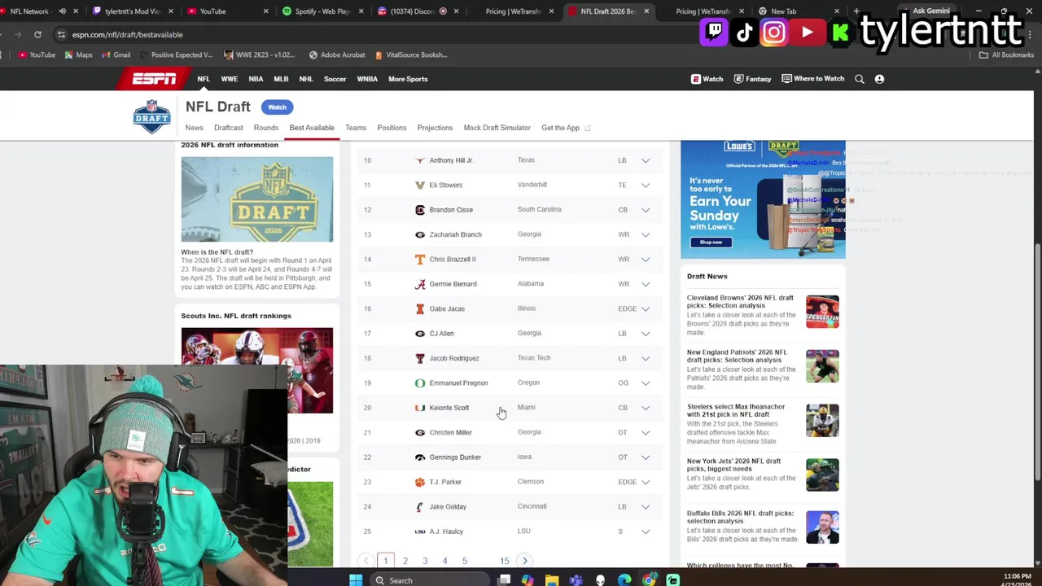Open the VitalSource Bookshelf bookmark

tap(411, 55)
